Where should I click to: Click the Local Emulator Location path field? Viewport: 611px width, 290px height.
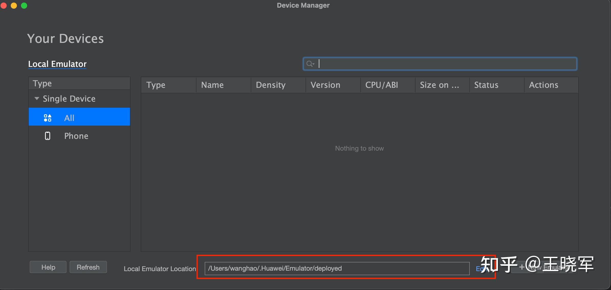337,268
